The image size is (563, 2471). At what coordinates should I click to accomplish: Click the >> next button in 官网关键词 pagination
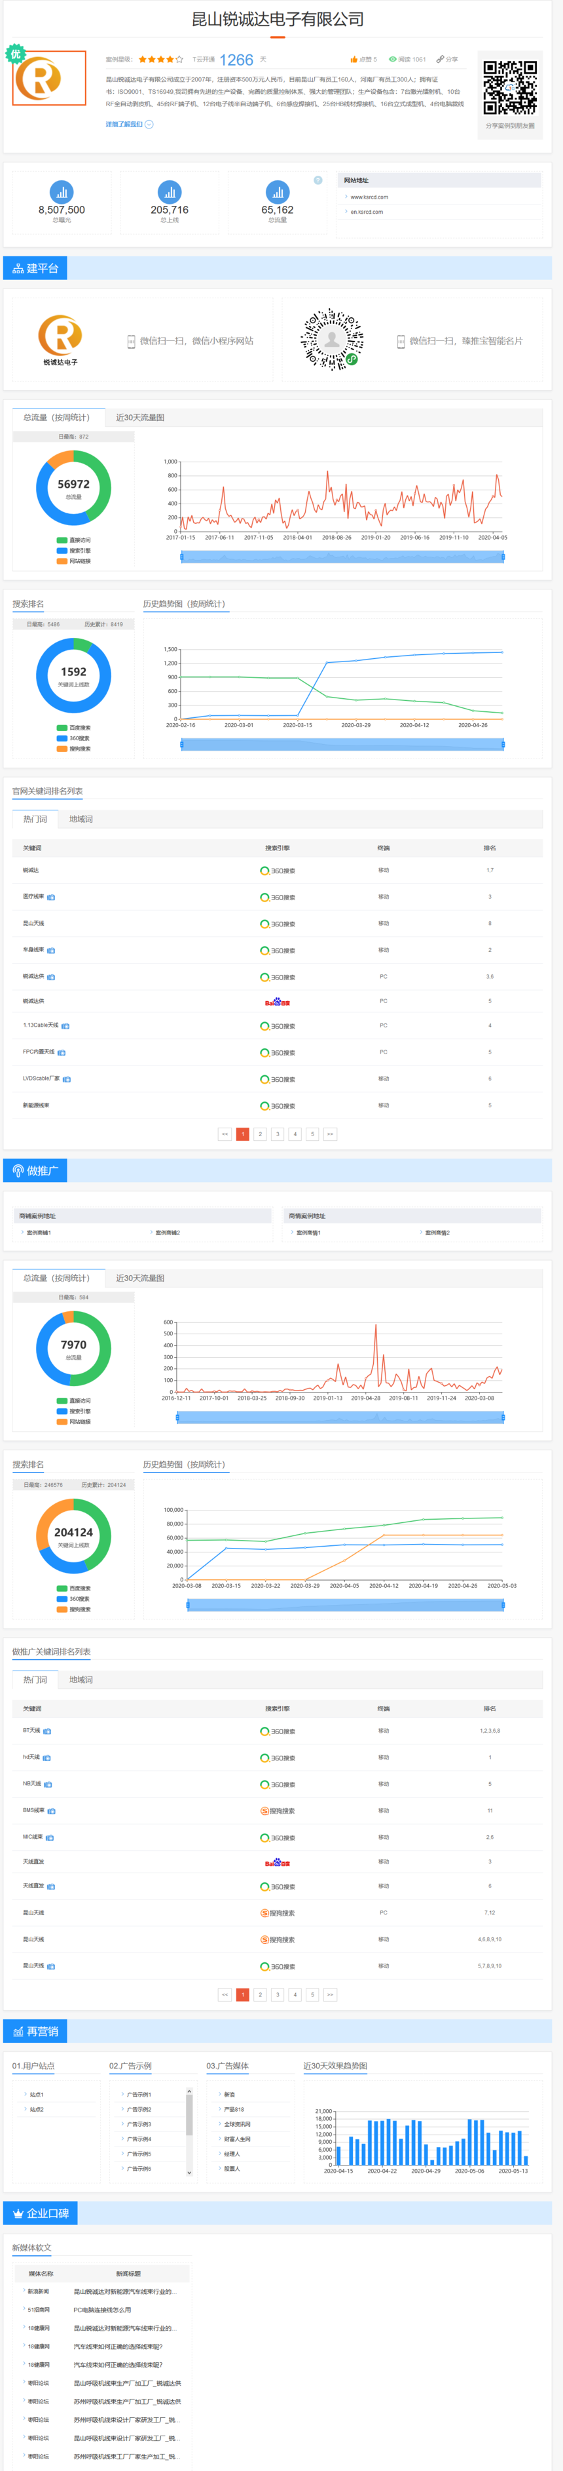click(x=331, y=1135)
